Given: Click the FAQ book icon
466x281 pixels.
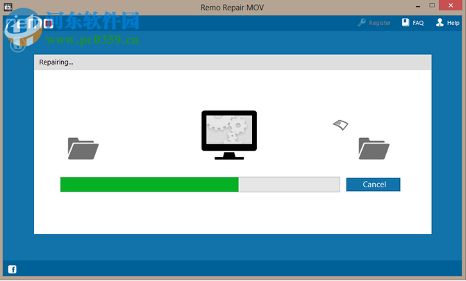Looking at the screenshot, I should pyautogui.click(x=406, y=22).
